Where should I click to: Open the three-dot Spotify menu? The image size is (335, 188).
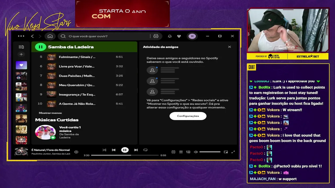click(21, 36)
